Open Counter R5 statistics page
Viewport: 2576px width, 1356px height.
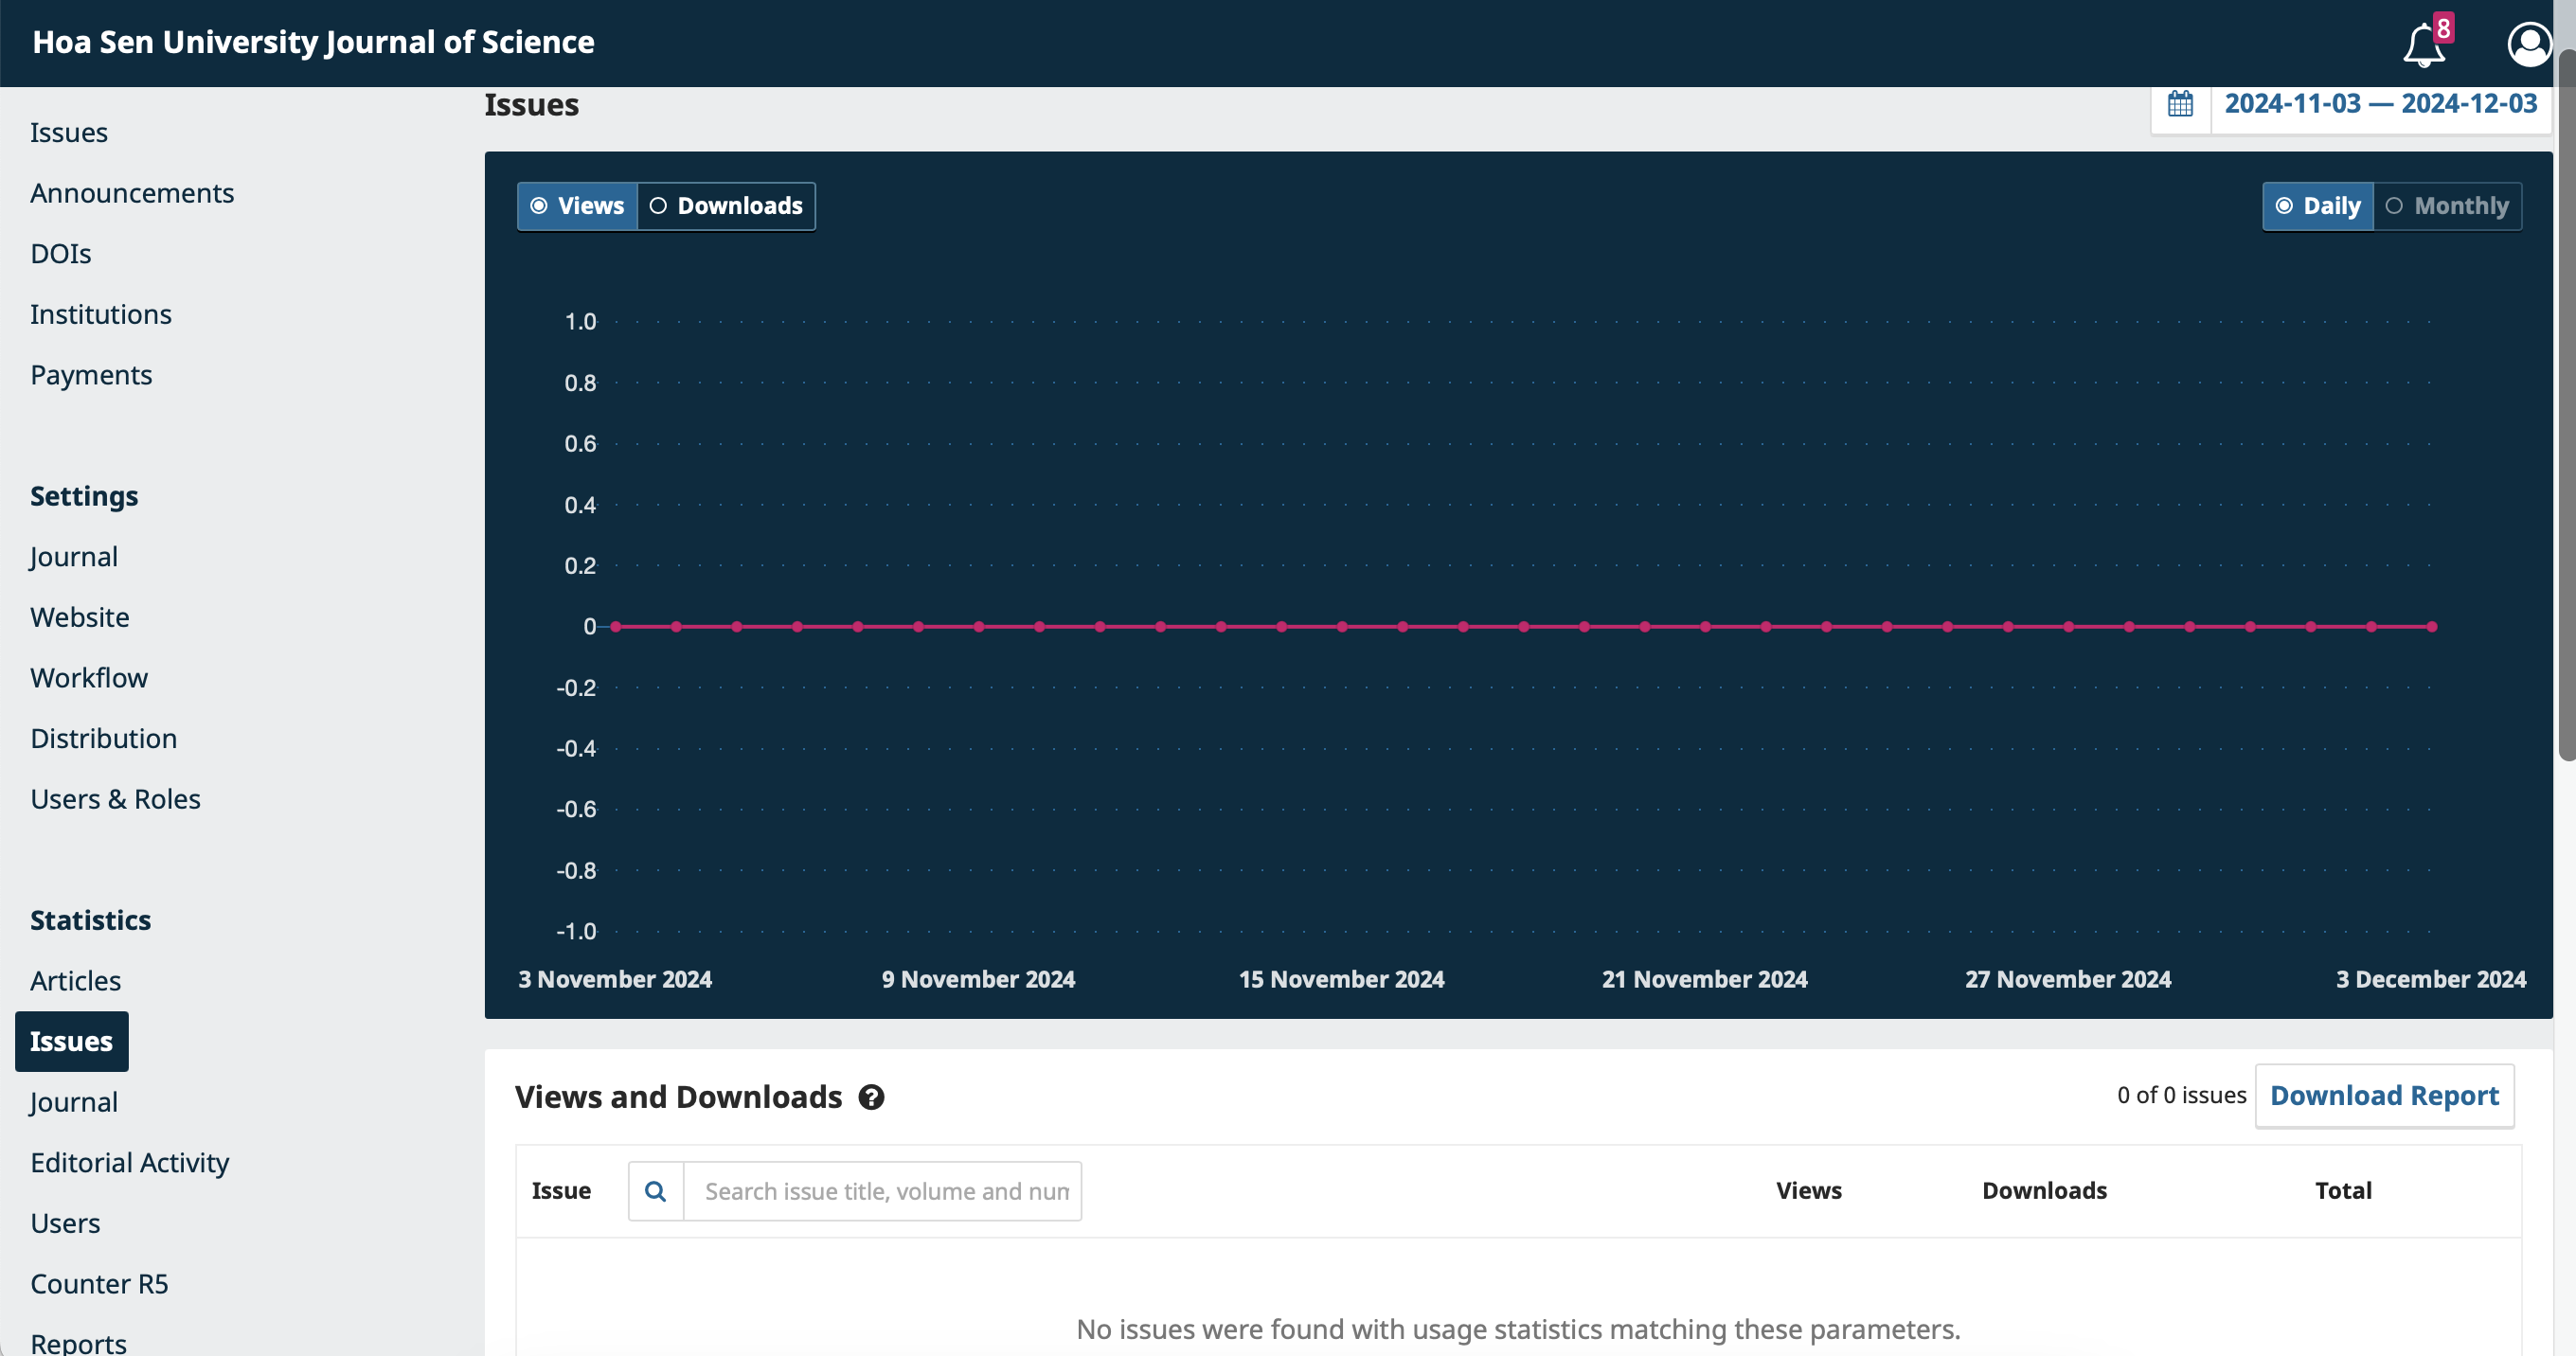click(99, 1283)
